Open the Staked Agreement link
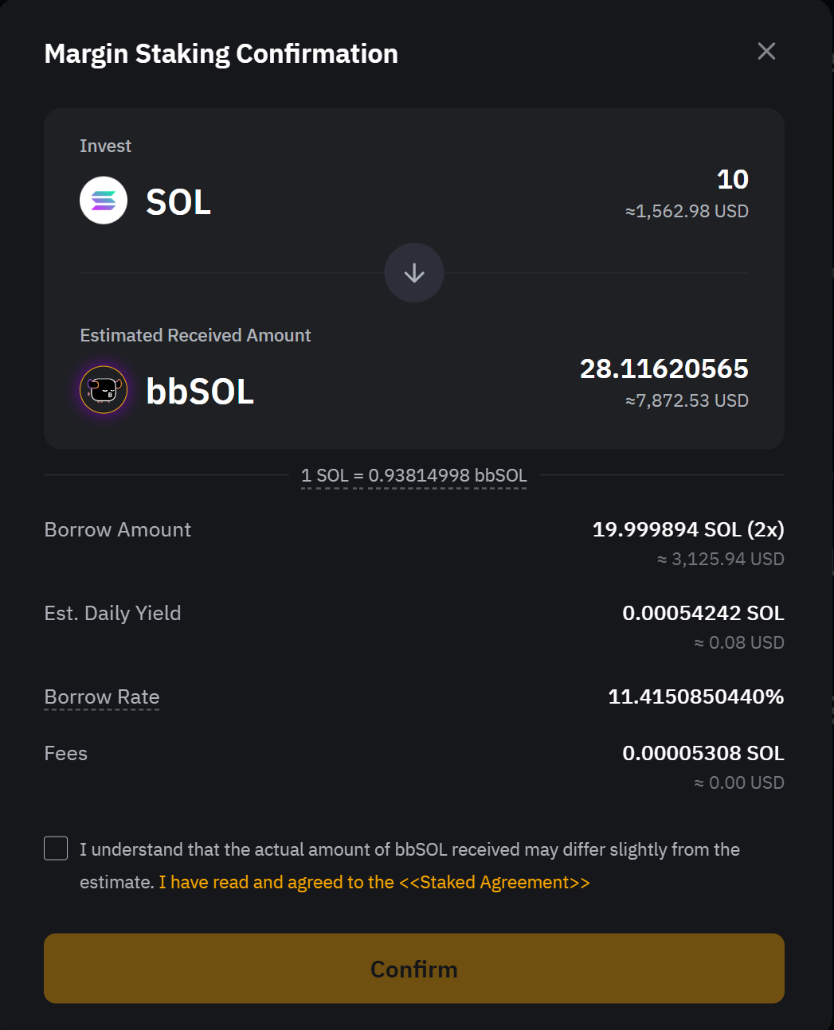The image size is (834, 1030). [x=495, y=882]
